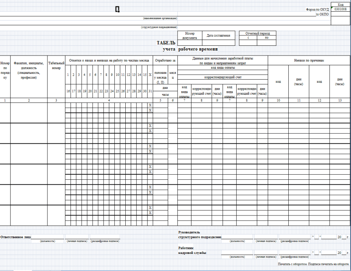
Task: Select the "Данные для начисления заработной платы" header
Action: 223,61
